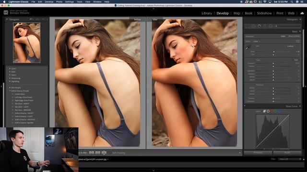Apply the Left Edge Glow Preset
Viewport: 307px width, 172px height.
click(x=24, y=97)
